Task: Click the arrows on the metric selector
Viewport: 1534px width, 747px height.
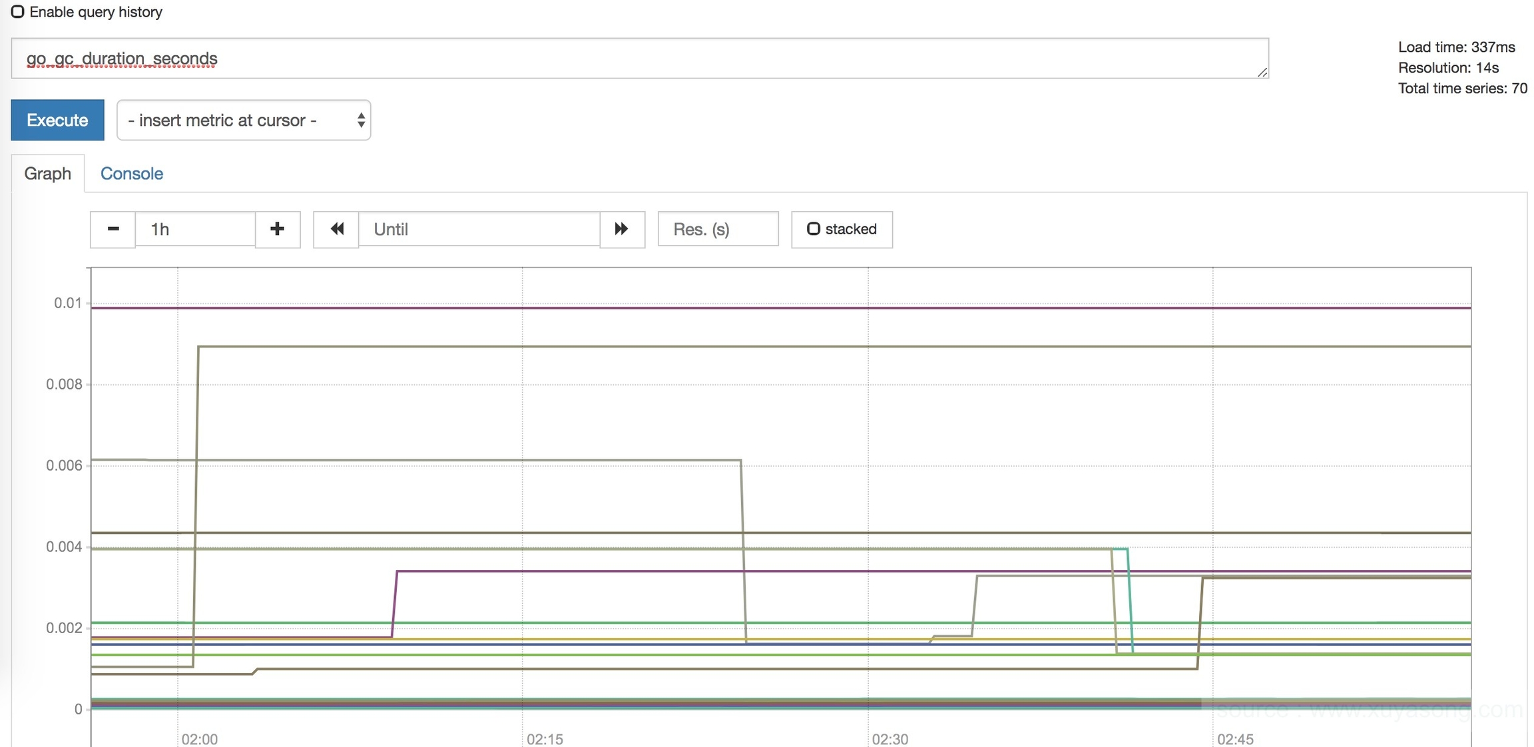Action: point(361,120)
